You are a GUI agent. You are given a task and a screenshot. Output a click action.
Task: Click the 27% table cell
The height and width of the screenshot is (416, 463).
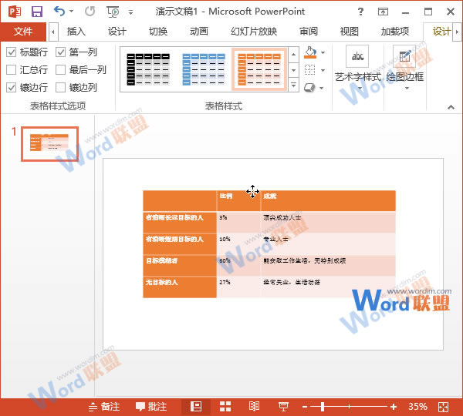pos(238,287)
